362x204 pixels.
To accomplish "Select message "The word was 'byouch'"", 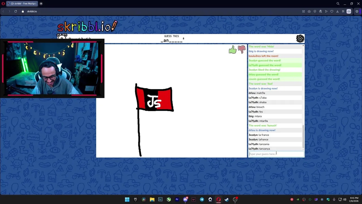I will [x=263, y=126].
